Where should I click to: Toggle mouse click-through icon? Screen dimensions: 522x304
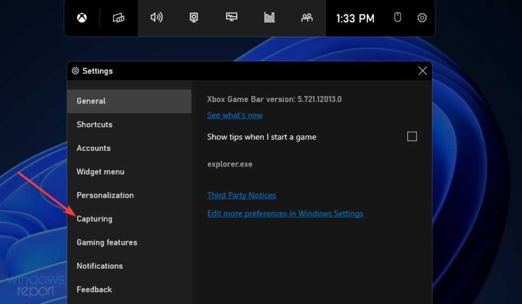tap(397, 18)
